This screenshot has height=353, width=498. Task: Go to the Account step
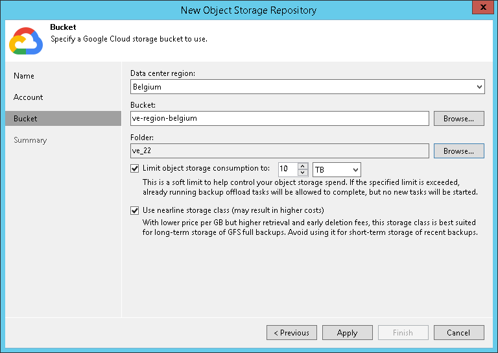tap(29, 97)
